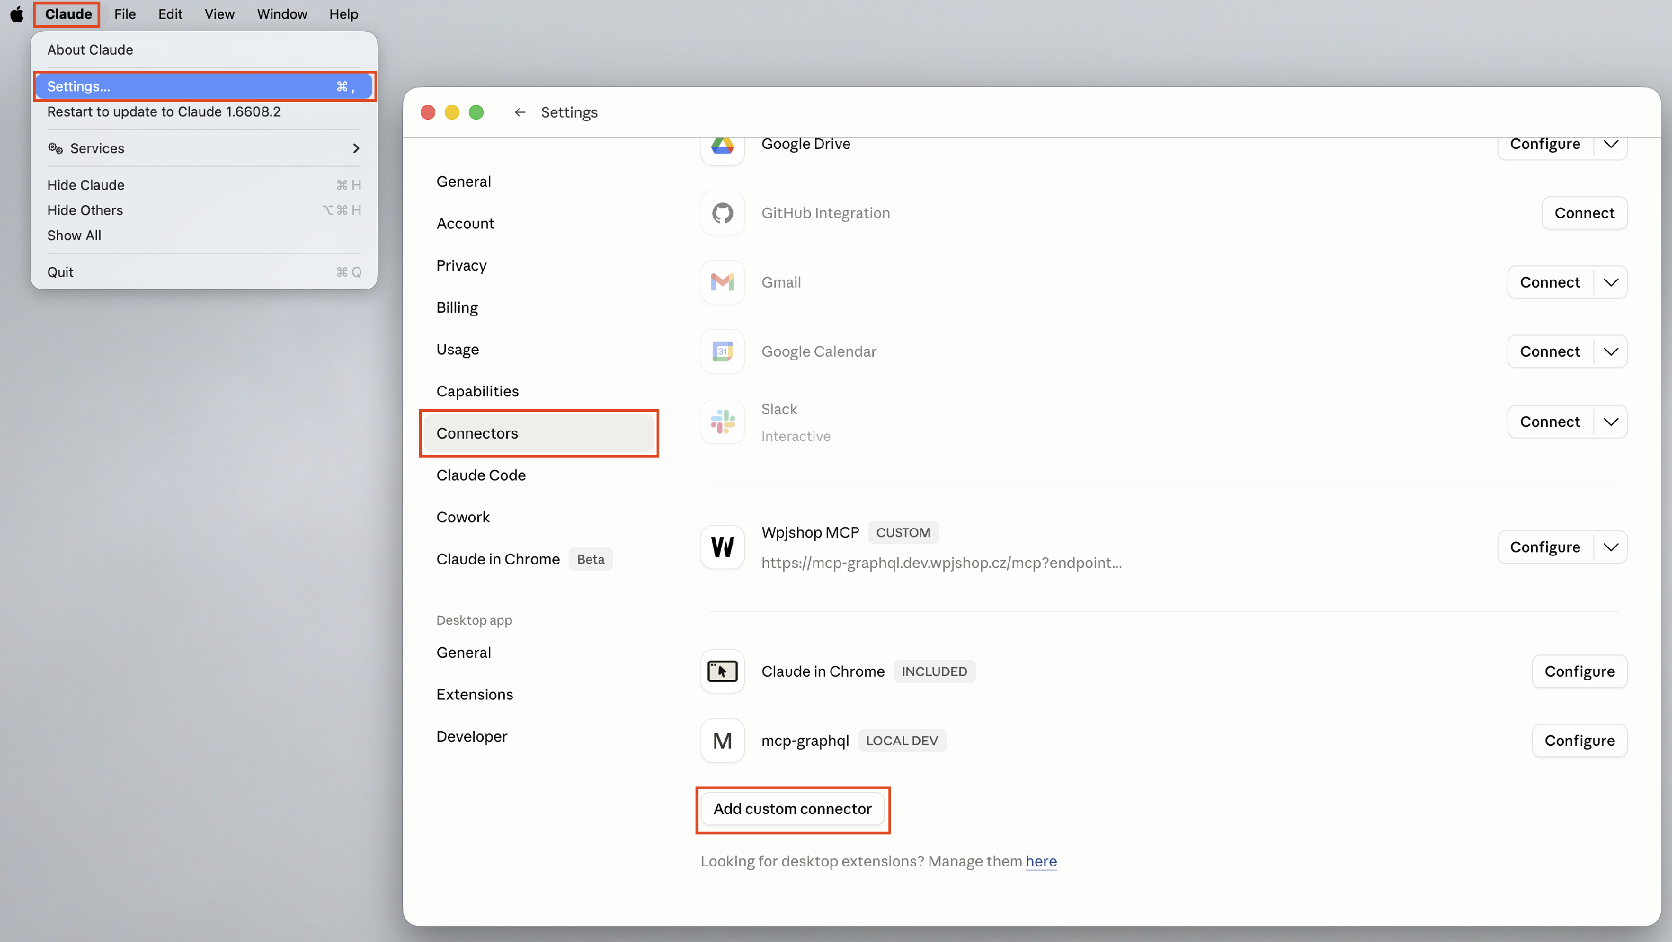The width and height of the screenshot is (1672, 942).
Task: Select Connectors in the settings sidebar
Action: pyautogui.click(x=539, y=433)
